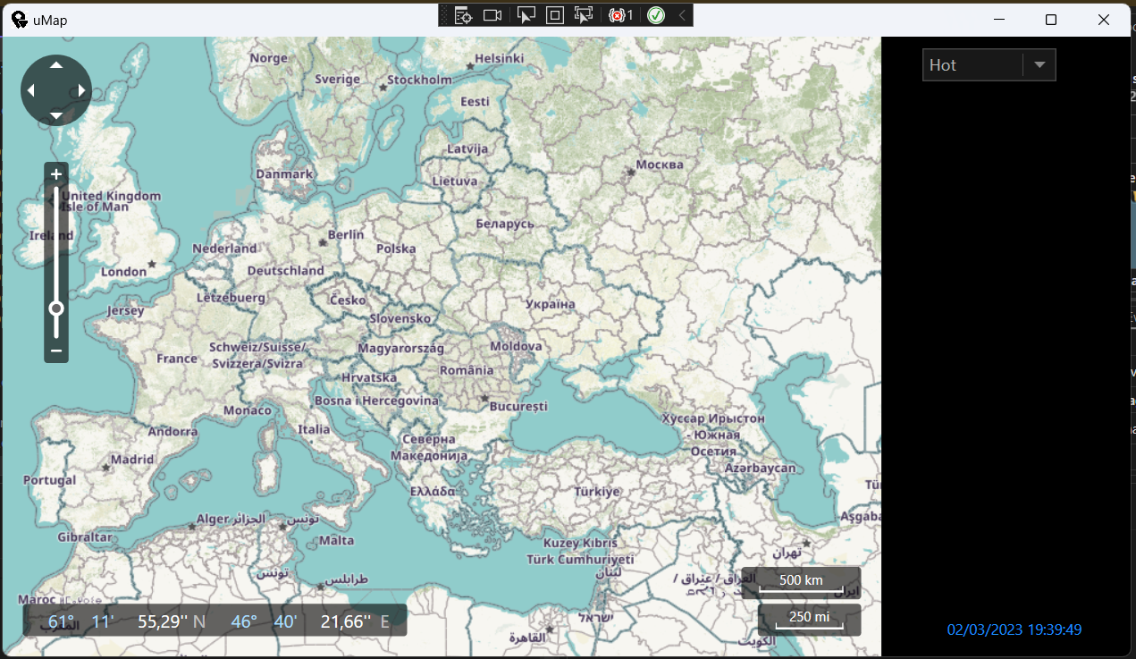Image resolution: width=1136 pixels, height=659 pixels.
Task: Pan the map down with the bottom arrow
Action: tap(56, 115)
